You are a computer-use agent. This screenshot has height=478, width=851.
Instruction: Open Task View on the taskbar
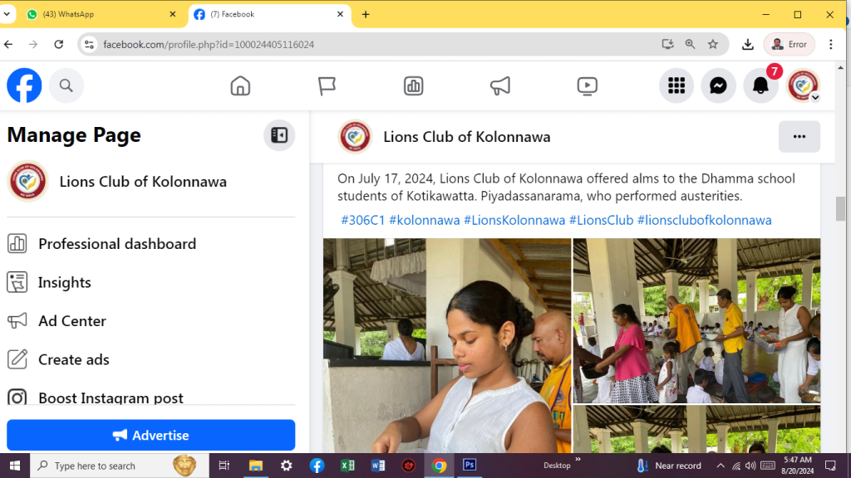pos(224,466)
